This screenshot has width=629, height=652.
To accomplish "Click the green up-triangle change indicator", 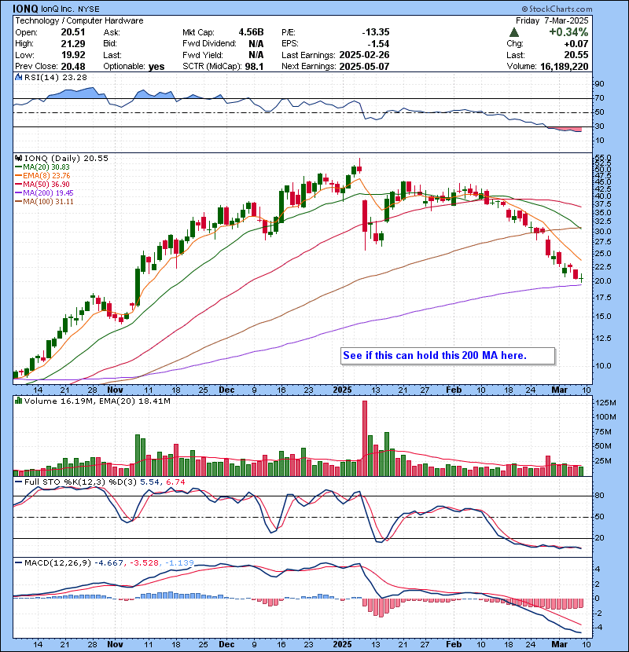I will click(x=514, y=32).
